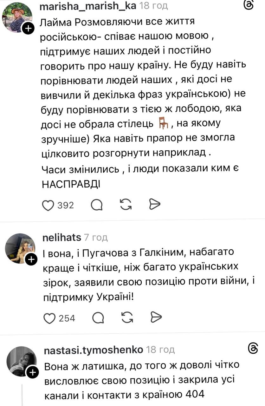Image resolution: width=265 pixels, height=406 pixels.
Task: Open nelihats' profile via username
Action: [61, 237]
